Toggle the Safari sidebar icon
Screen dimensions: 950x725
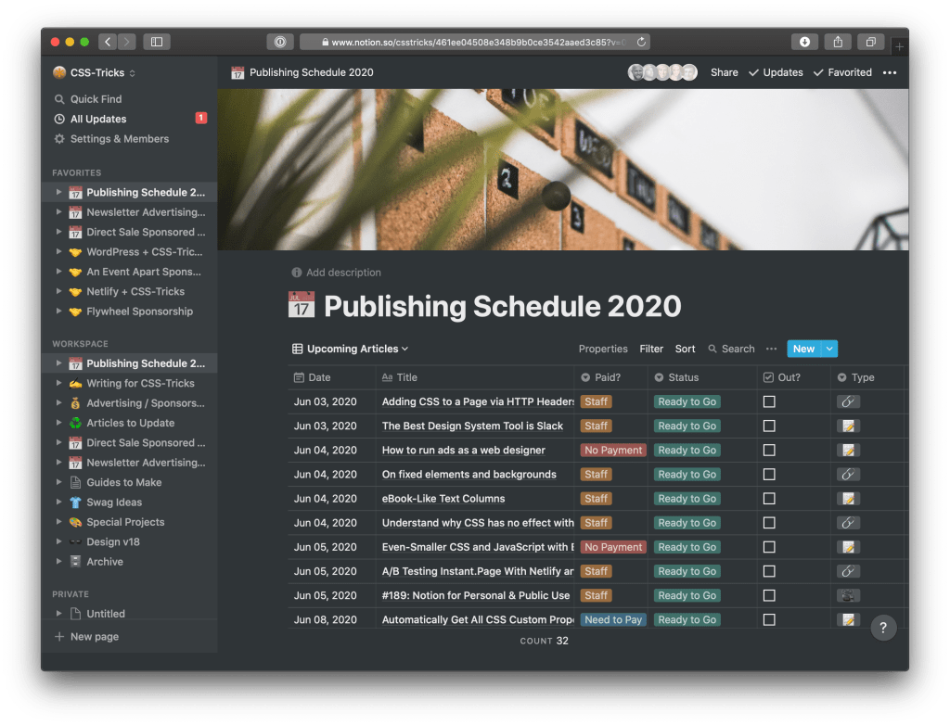coord(156,42)
